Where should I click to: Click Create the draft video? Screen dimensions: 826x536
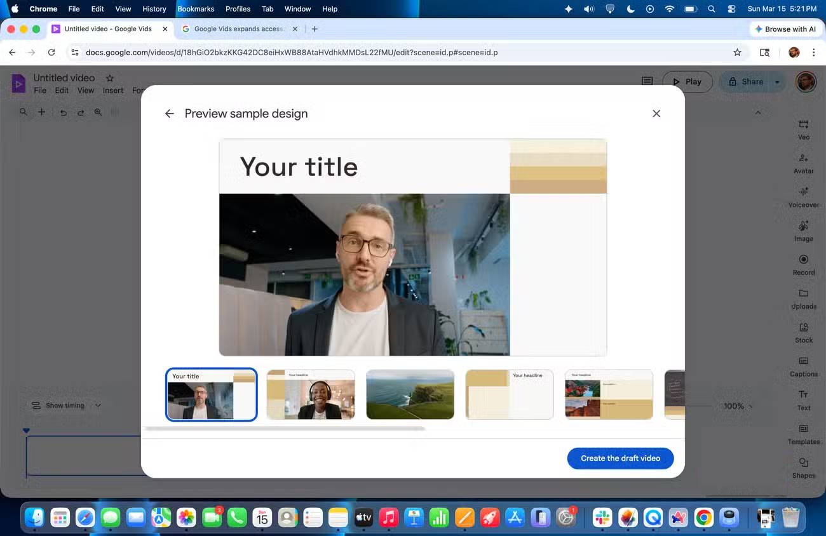[620, 458]
